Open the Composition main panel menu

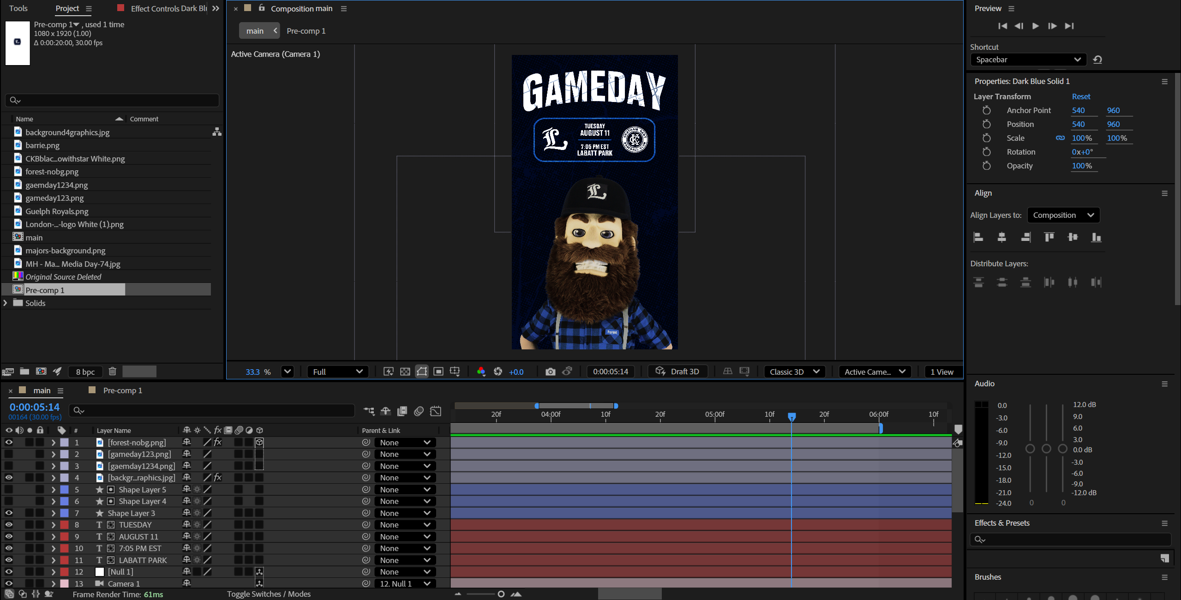pos(343,9)
